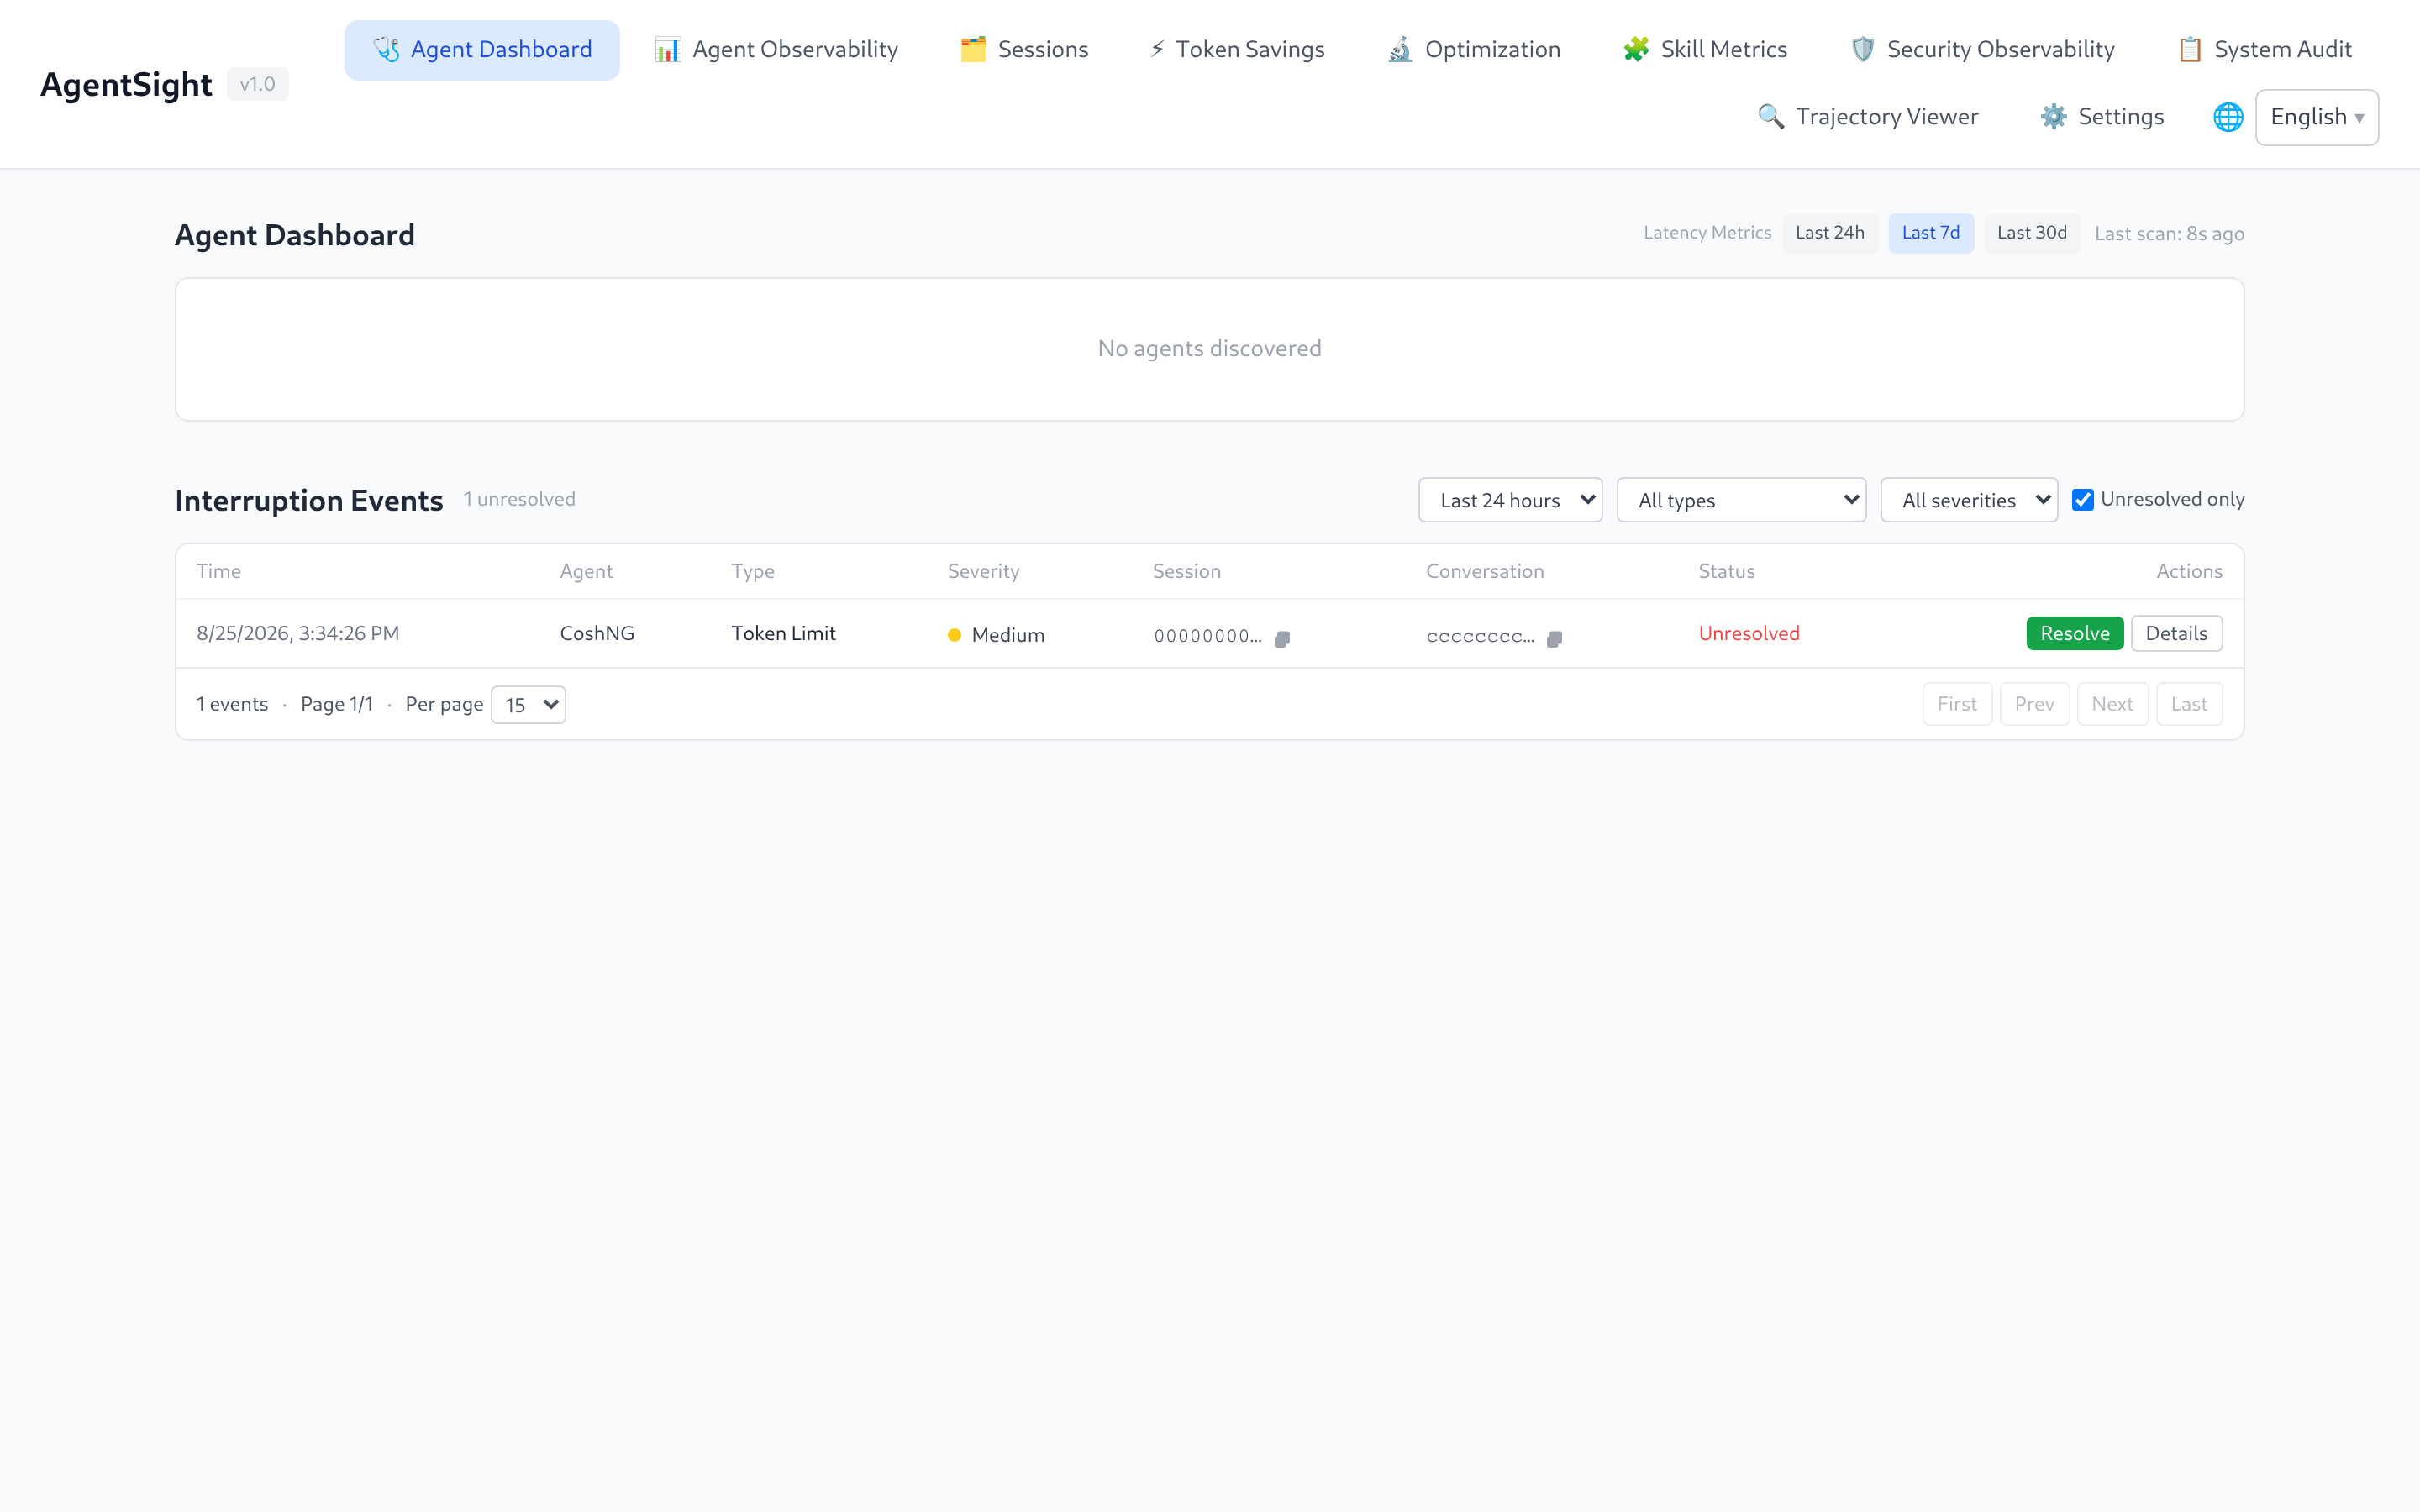Click the AgentSight logo title
Image resolution: width=2420 pixels, height=1512 pixels.
(x=126, y=84)
